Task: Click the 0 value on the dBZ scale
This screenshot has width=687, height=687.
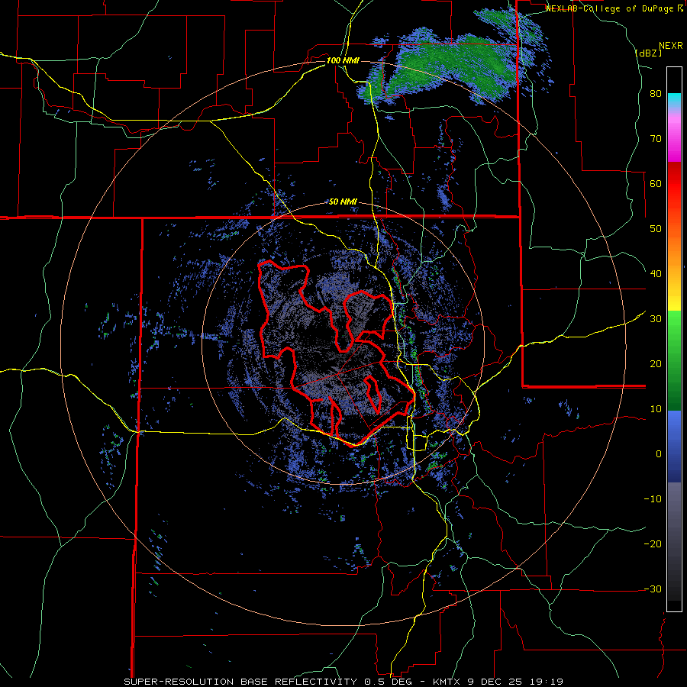Action: (x=659, y=454)
